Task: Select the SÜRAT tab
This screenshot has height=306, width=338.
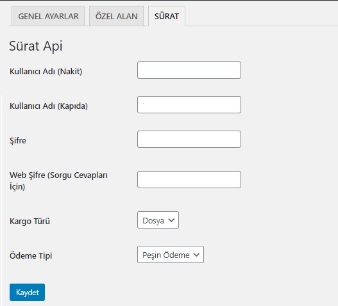Action: (x=167, y=16)
